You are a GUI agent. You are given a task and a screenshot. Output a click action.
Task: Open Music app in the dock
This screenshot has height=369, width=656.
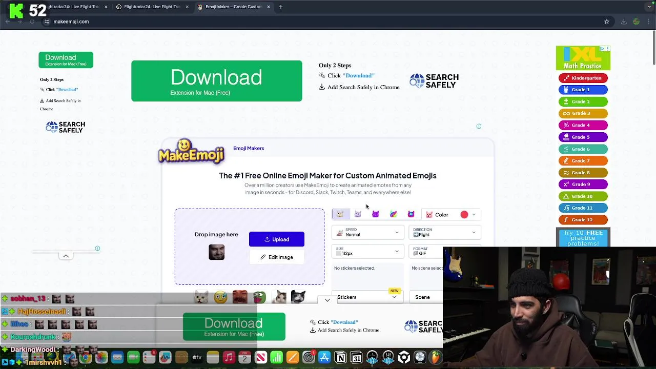tap(229, 357)
